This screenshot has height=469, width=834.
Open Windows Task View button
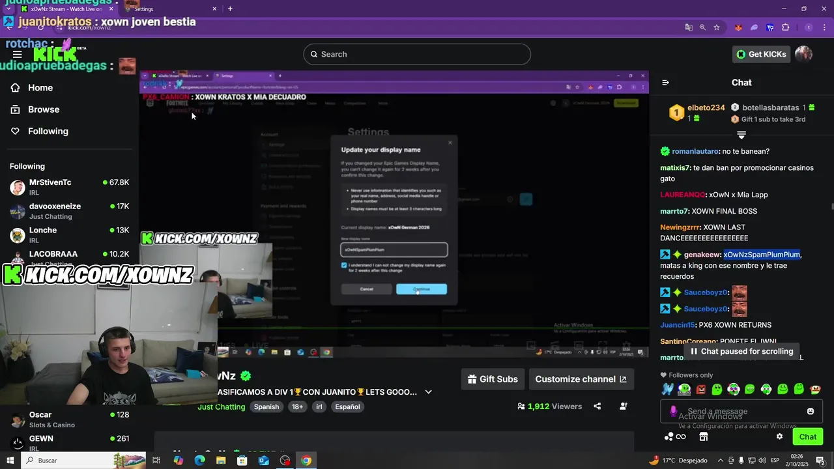pyautogui.click(x=156, y=461)
